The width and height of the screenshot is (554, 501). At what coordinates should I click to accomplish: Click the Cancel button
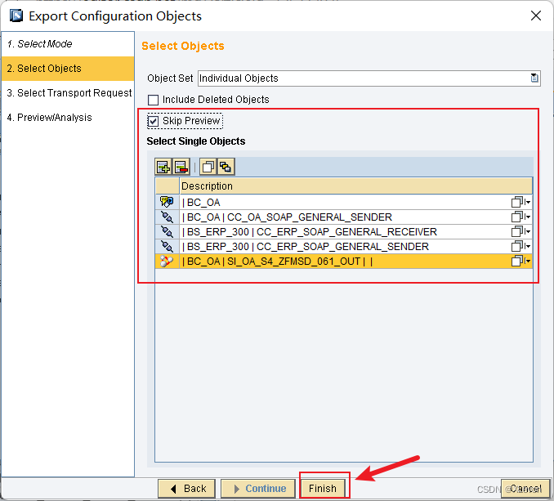pos(525,488)
